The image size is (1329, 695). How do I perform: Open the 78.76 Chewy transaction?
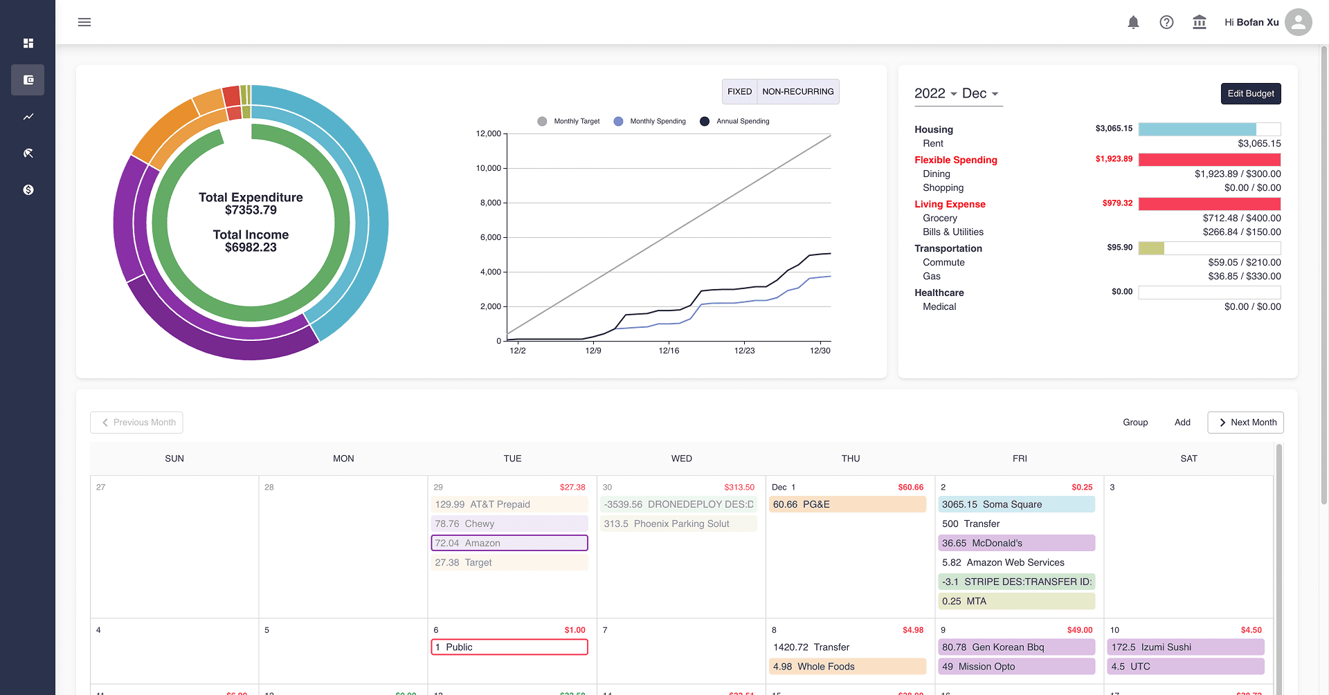[x=509, y=523]
